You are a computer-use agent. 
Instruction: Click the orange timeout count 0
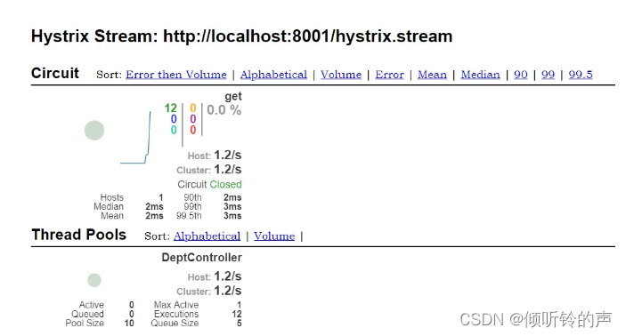pos(193,108)
